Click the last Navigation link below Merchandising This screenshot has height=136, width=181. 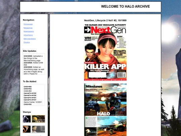coord(27,42)
